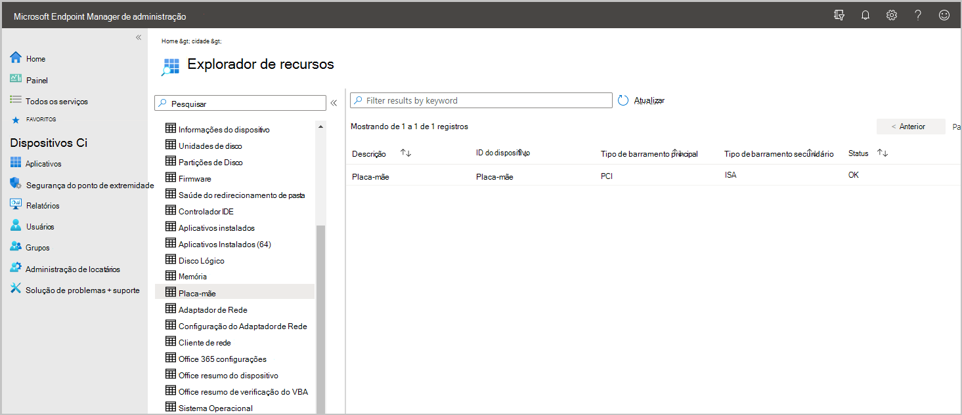
Task: Collapse the left navigation menu
Action: (139, 37)
